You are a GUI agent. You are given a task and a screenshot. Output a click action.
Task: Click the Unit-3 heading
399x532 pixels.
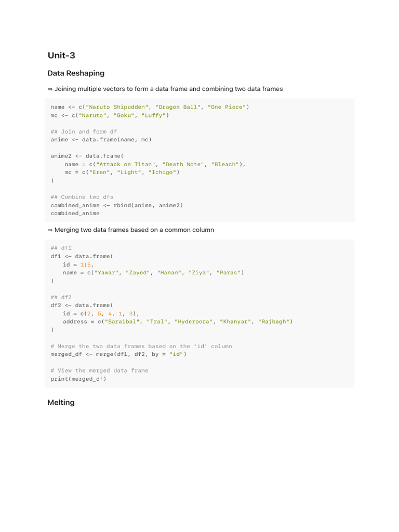tap(61, 56)
